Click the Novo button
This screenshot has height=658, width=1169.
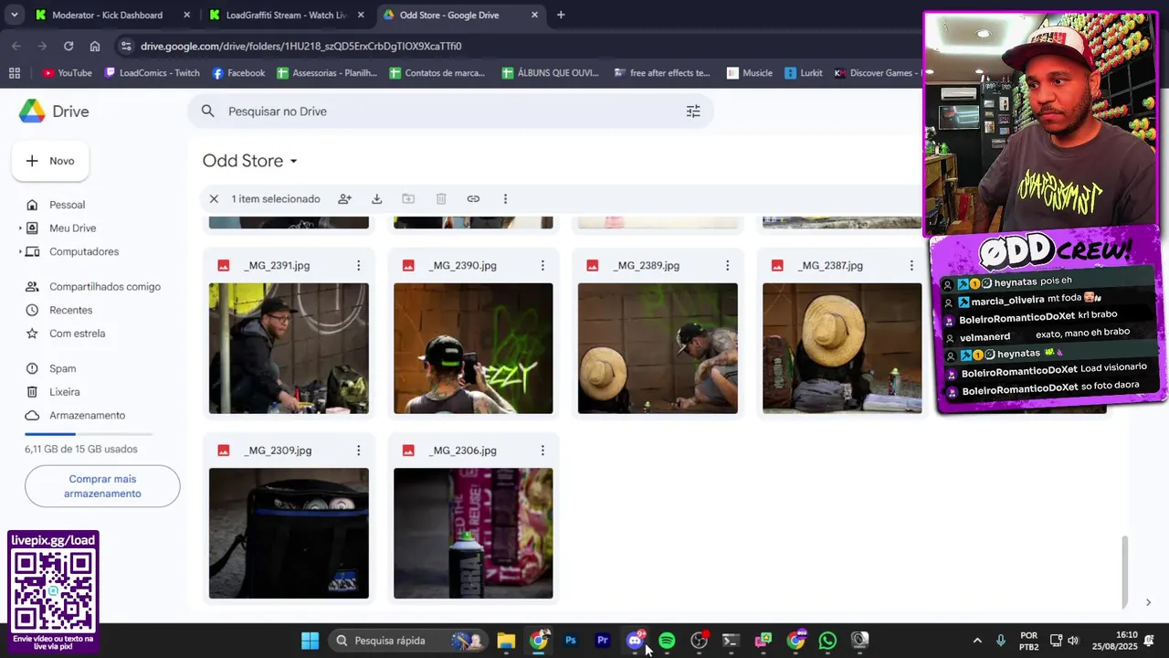click(x=50, y=161)
